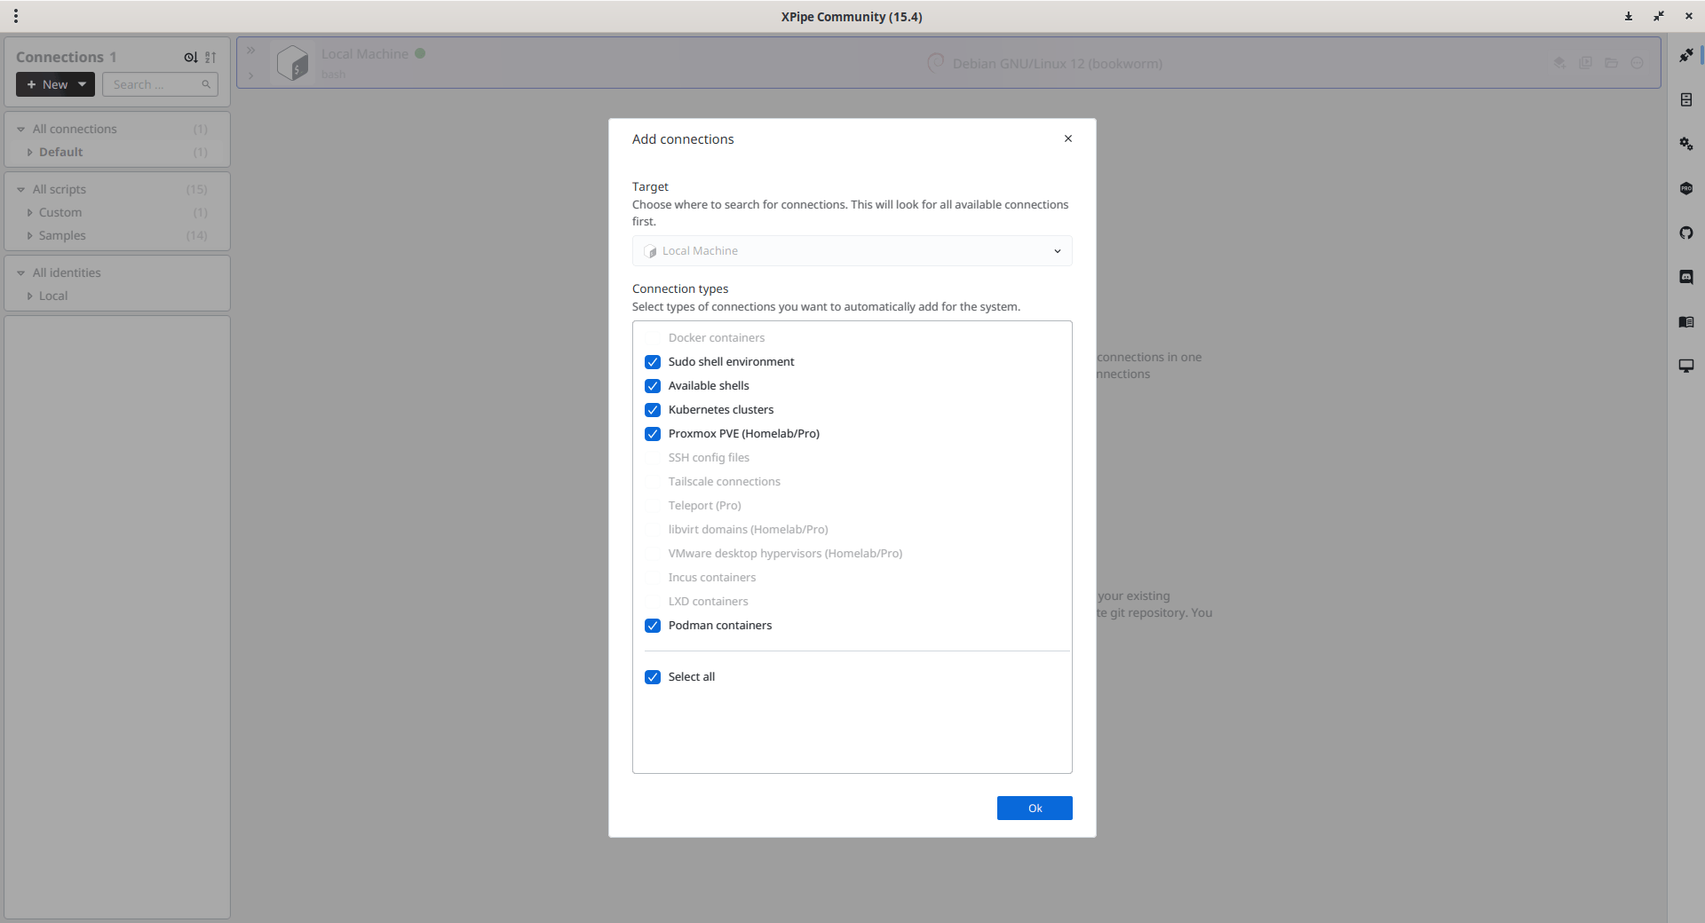The height and width of the screenshot is (923, 1705).
Task: Click the shrink window arrows icon in the title bar
Action: click(1659, 16)
